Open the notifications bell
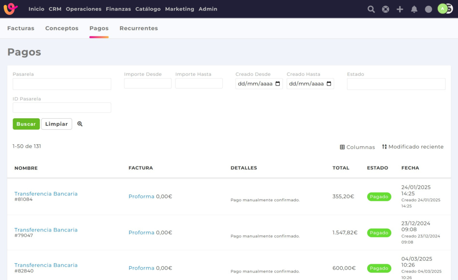 click(x=414, y=9)
